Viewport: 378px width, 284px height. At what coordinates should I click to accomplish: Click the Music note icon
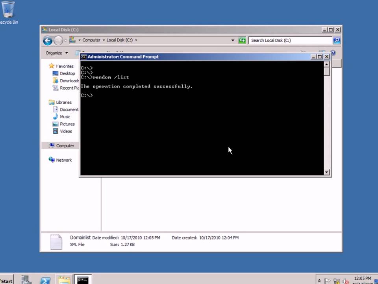pyautogui.click(x=56, y=117)
